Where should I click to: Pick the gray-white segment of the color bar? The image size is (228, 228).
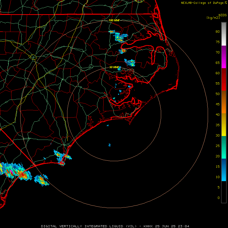[224, 34]
